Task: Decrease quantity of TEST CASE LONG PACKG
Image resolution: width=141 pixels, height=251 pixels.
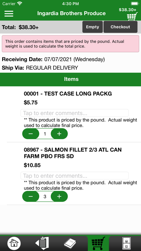Action: (31, 134)
